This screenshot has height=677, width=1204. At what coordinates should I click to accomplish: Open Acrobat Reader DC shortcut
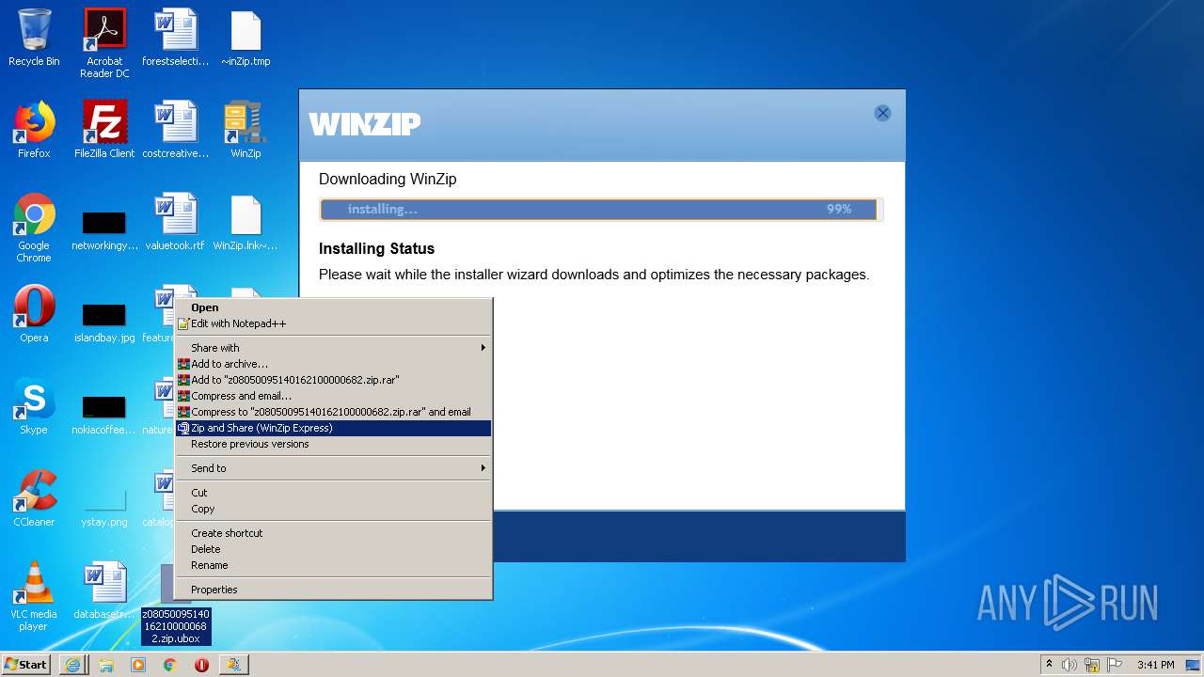click(104, 43)
